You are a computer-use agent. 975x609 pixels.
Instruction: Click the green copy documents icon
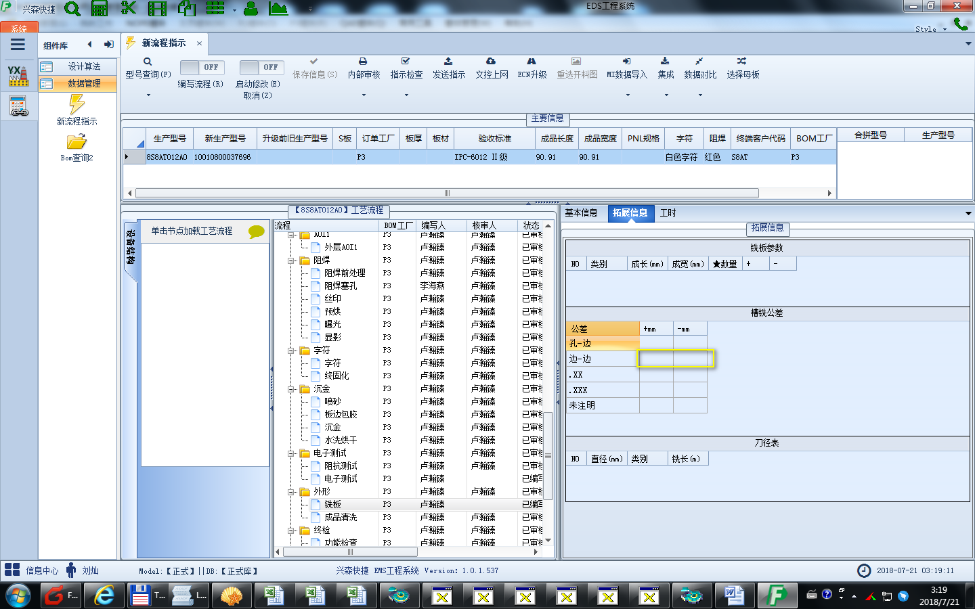pyautogui.click(x=186, y=8)
